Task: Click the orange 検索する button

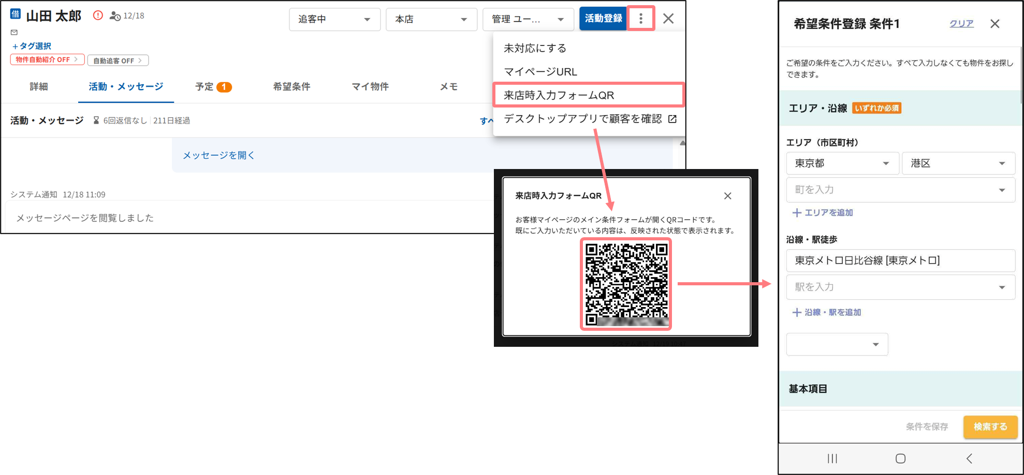Action: [x=990, y=427]
